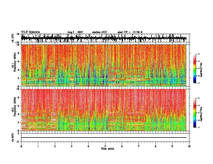Viewport: 213px width, 164px height.
Task: Click the flat ch.3 voltage trace line
Action: 104,137
